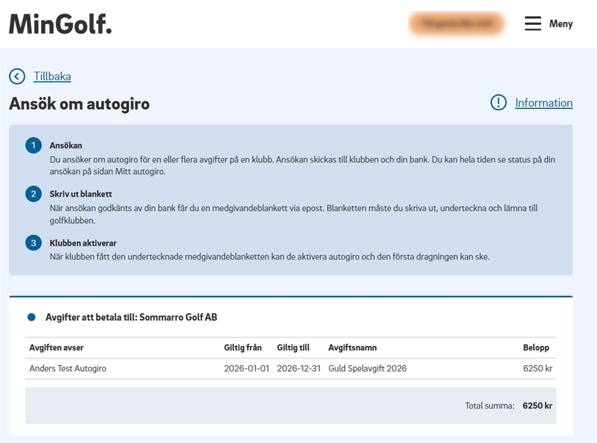Open the Information link
Viewport: 597px width, 443px height.
[544, 103]
